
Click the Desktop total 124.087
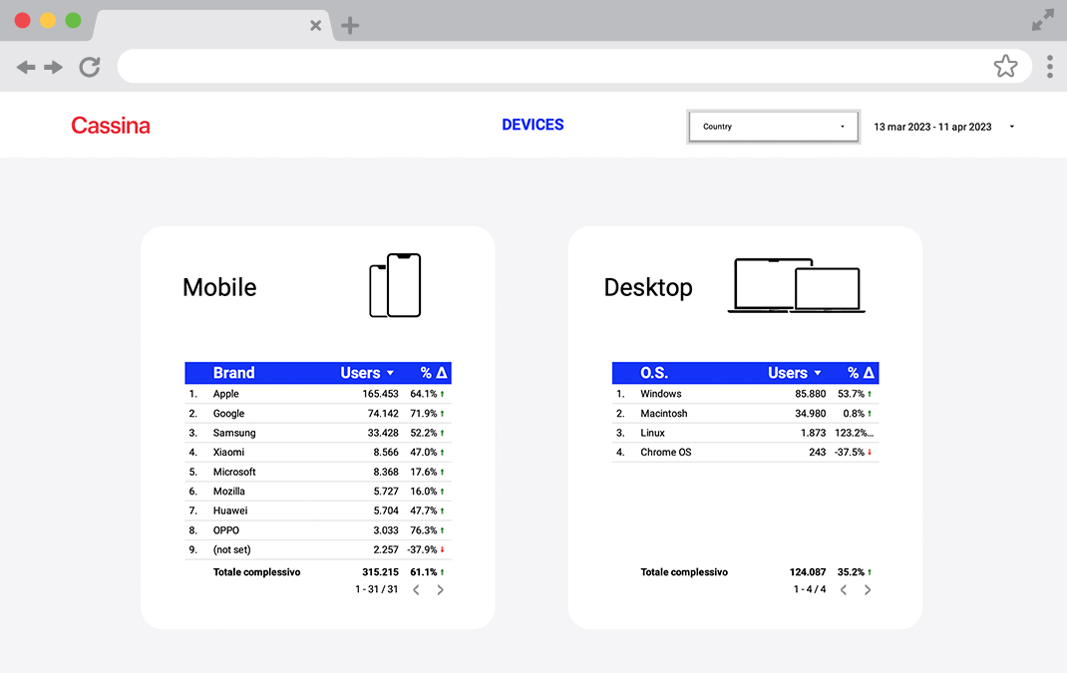[808, 572]
